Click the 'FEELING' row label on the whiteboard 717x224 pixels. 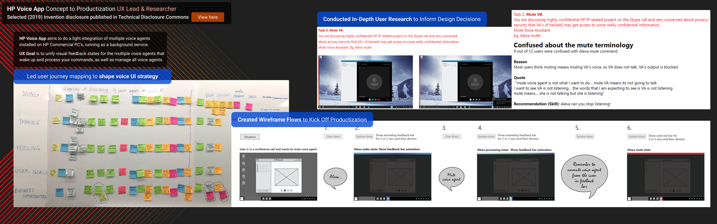(28, 148)
